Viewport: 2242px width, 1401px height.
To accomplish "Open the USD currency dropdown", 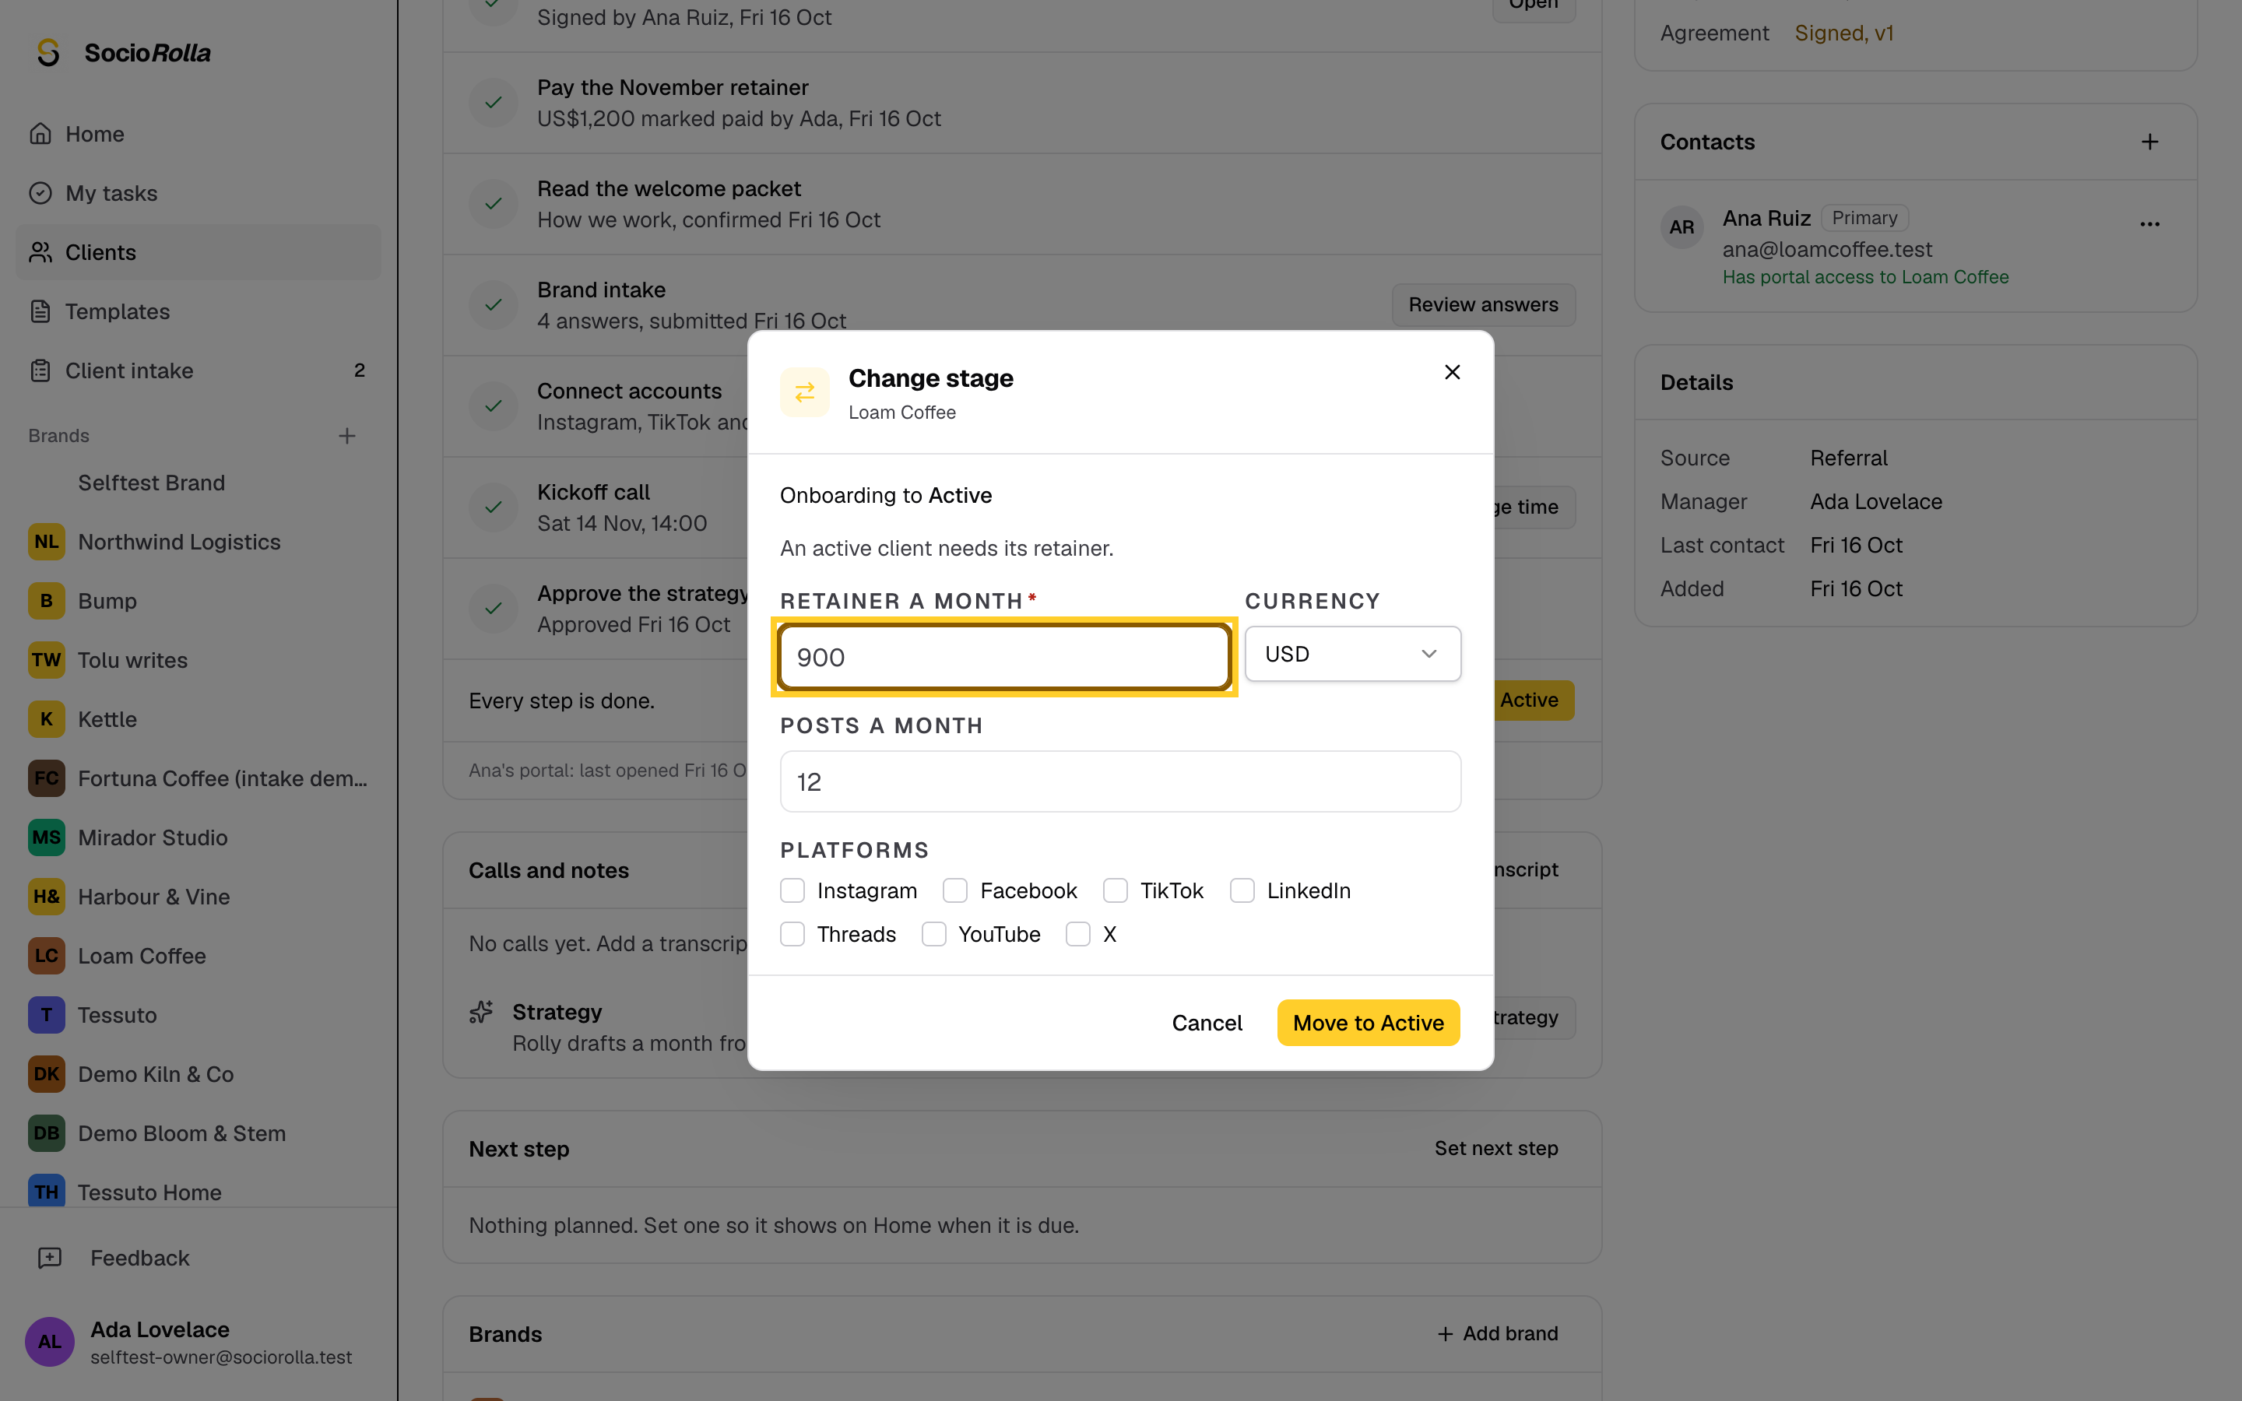I will click(x=1353, y=654).
